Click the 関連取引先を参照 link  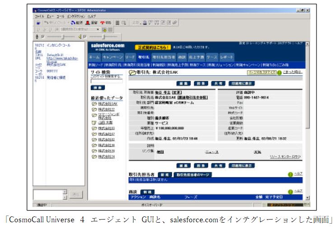click(192, 98)
